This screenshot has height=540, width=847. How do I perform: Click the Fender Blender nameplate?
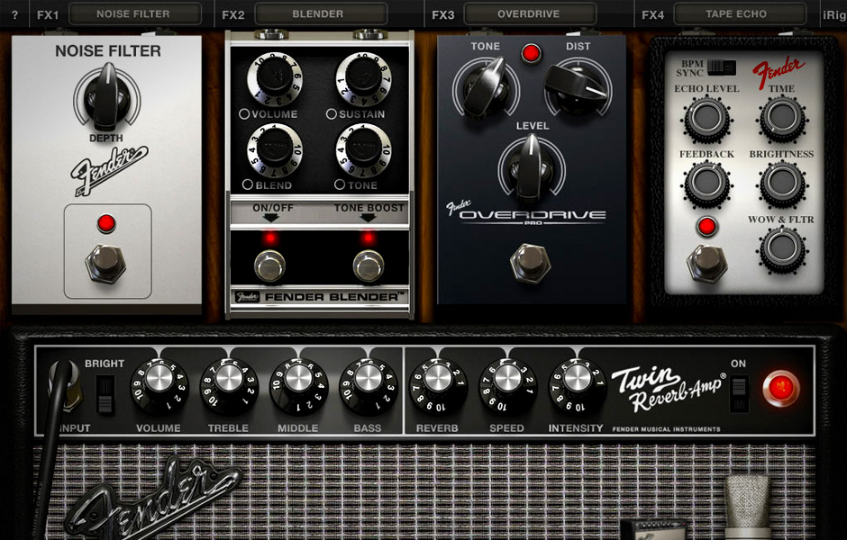click(x=320, y=297)
